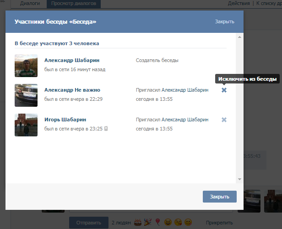Insert the laughing face emoji
Screen dimensions: 282x229
tap(168, 223)
